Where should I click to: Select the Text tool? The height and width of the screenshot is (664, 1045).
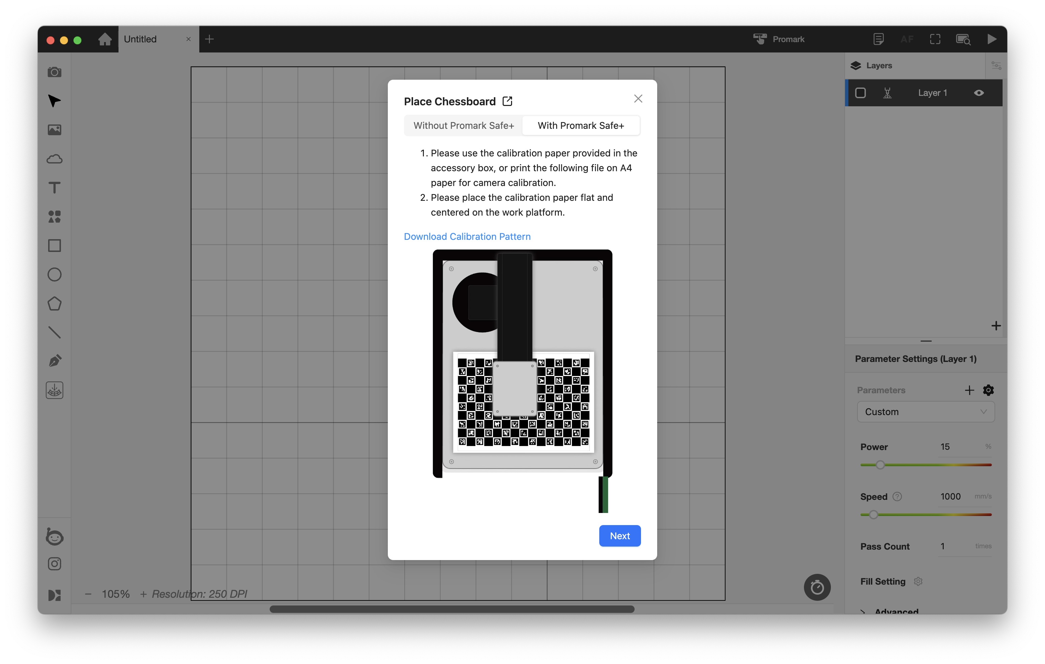tap(54, 188)
